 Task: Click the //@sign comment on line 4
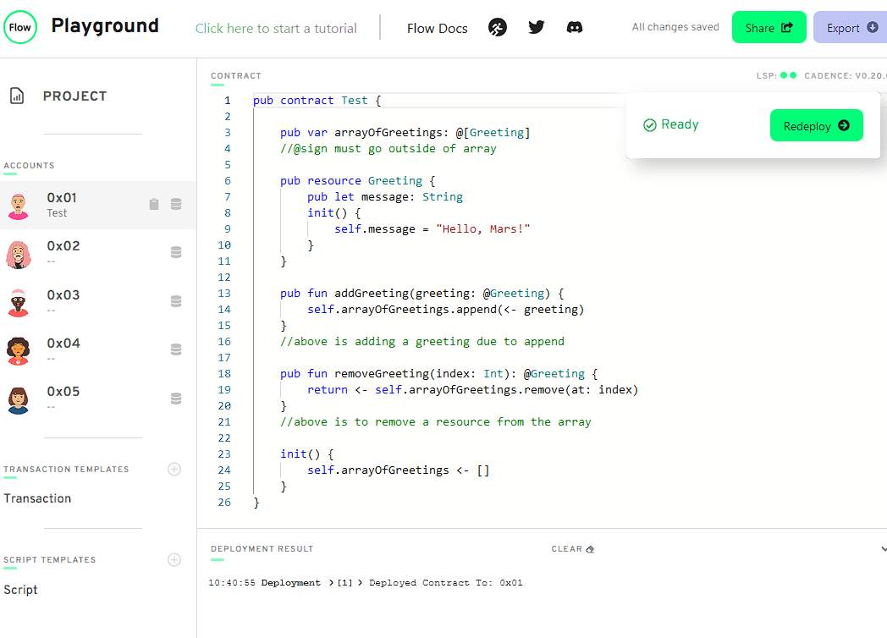click(x=388, y=149)
